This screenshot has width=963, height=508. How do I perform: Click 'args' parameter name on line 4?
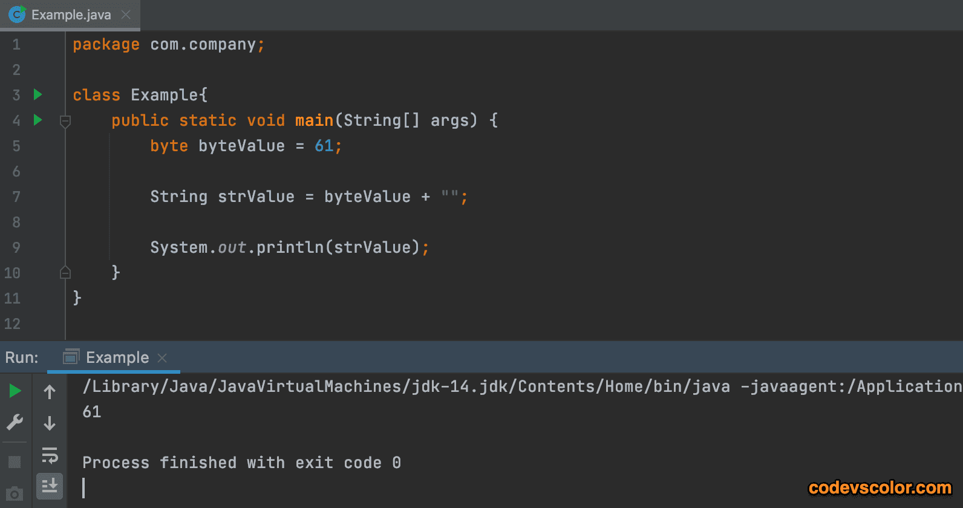449,121
